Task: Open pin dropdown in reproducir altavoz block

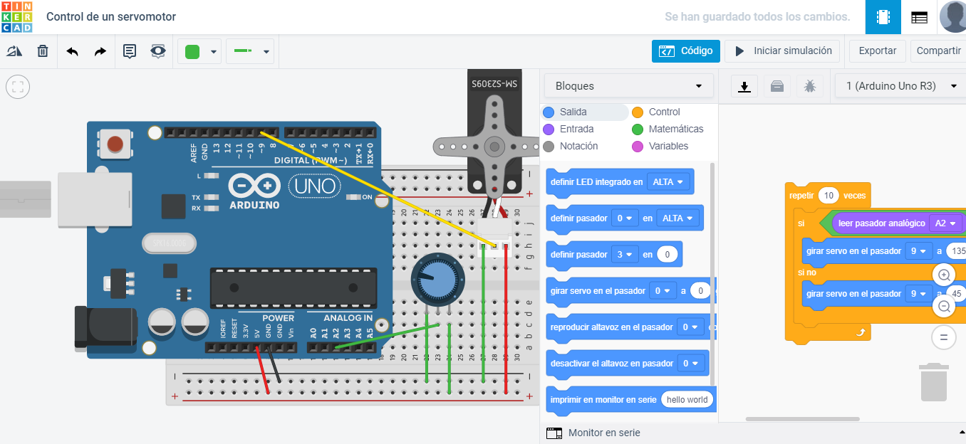Action: click(x=690, y=327)
